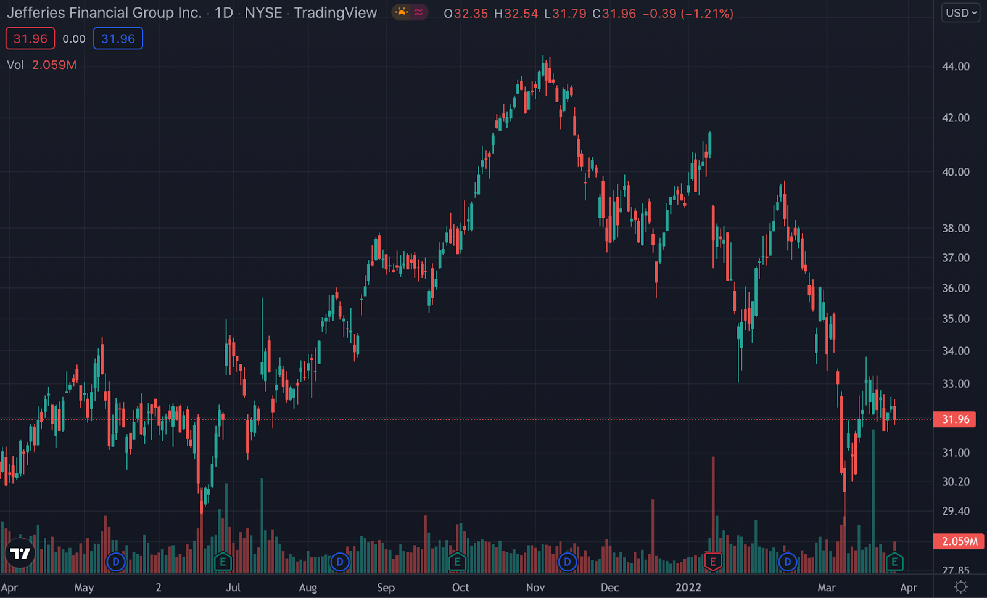The width and height of the screenshot is (987, 598).
Task: Open the earnings marker before Jul
Action: point(223,562)
